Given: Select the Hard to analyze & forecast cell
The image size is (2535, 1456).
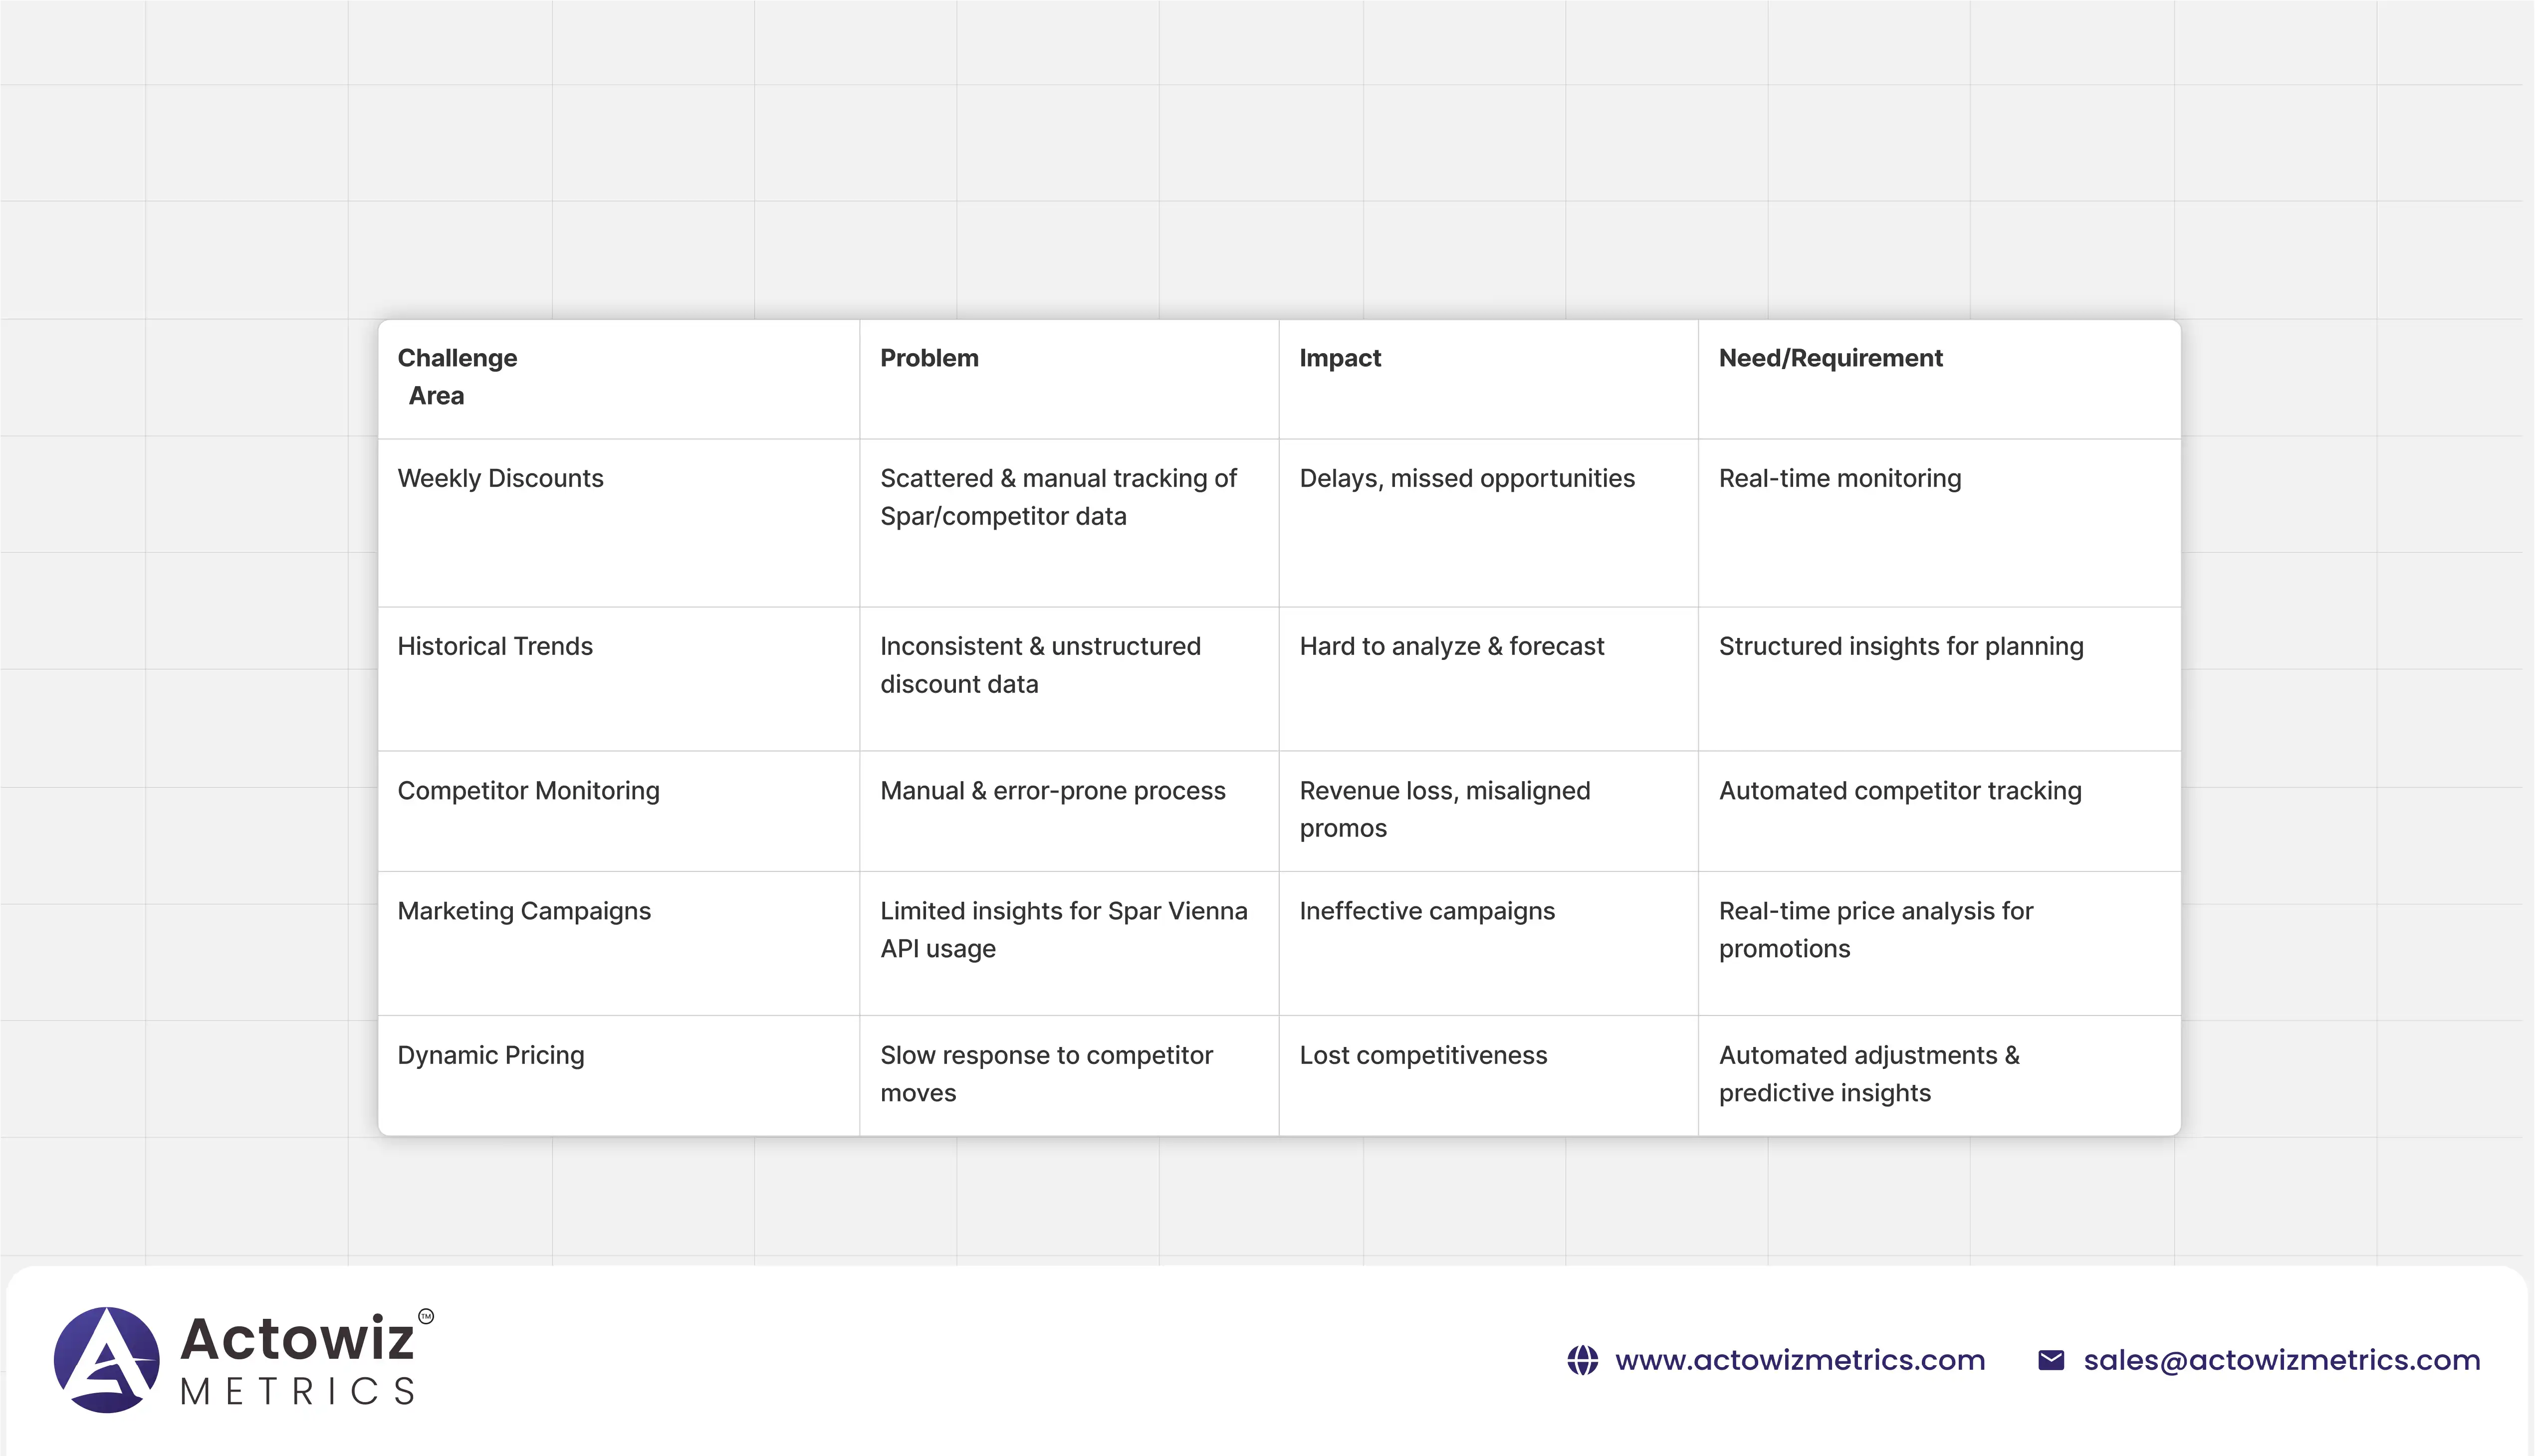Looking at the screenshot, I should [x=1451, y=646].
